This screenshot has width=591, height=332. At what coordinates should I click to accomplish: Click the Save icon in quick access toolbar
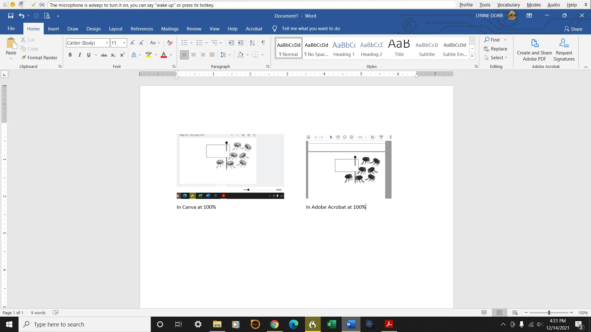click(x=11, y=16)
